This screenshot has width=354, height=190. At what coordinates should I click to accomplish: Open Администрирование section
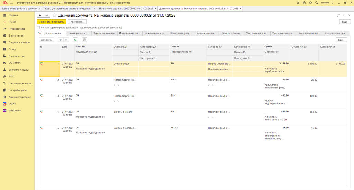[20, 97]
